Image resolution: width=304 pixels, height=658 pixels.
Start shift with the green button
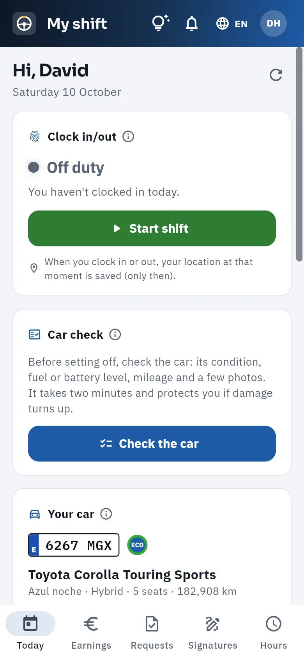(152, 228)
